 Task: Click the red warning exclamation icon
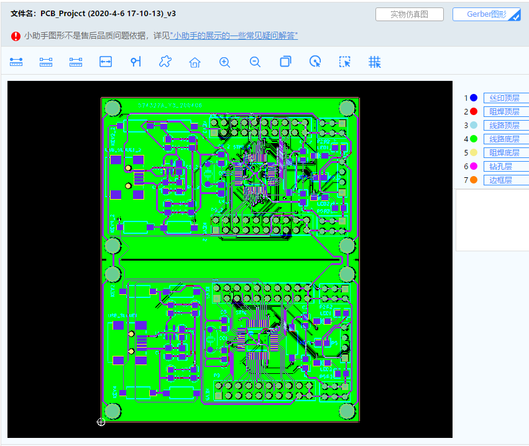pyautogui.click(x=16, y=36)
